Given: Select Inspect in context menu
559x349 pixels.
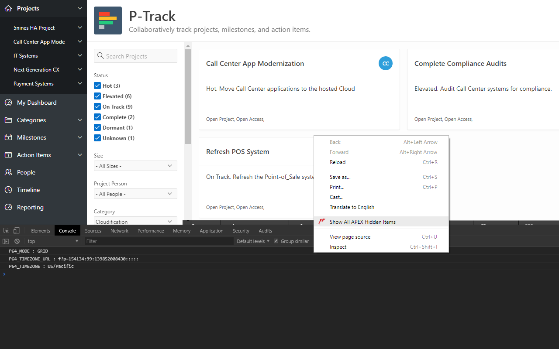Looking at the screenshot, I should click(381, 246).
